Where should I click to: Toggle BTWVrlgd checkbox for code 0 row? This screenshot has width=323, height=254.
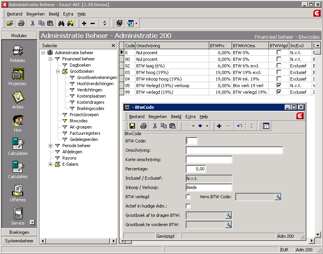click(x=279, y=53)
